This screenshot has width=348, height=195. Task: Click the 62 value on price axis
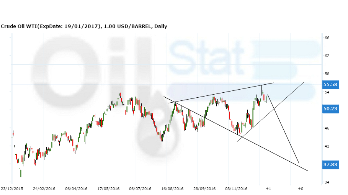[x=327, y=56]
